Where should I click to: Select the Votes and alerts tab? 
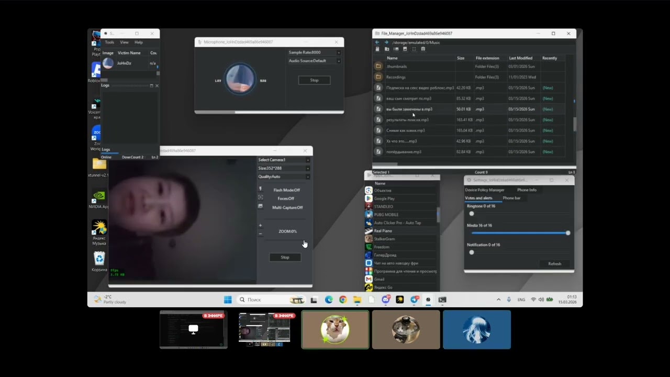479,198
